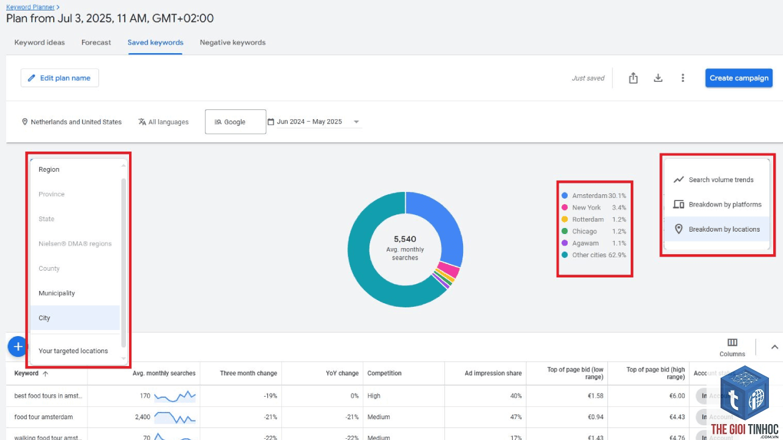Click the Chicago green legend dot

coord(565,232)
